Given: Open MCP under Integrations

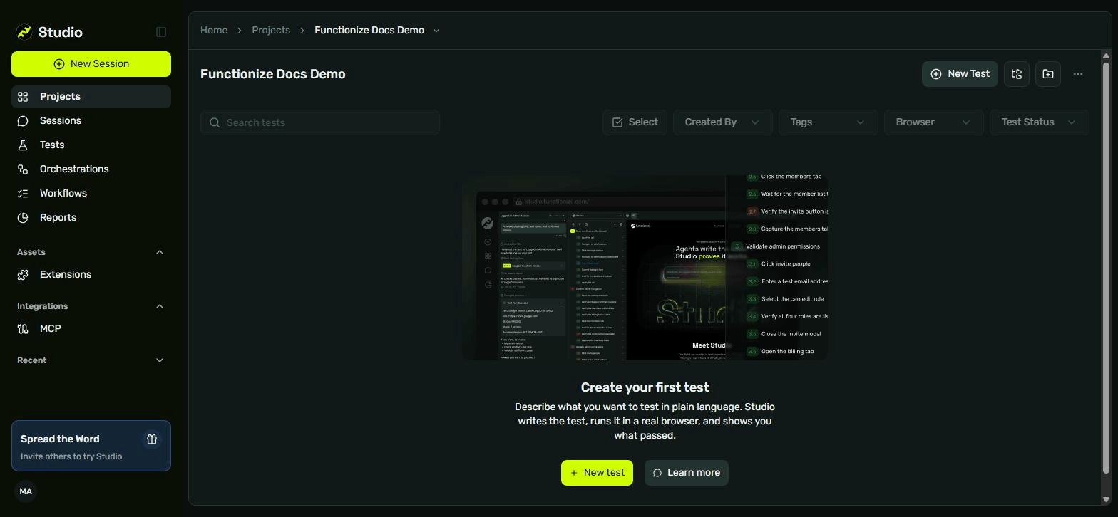Looking at the screenshot, I should 91,329.
